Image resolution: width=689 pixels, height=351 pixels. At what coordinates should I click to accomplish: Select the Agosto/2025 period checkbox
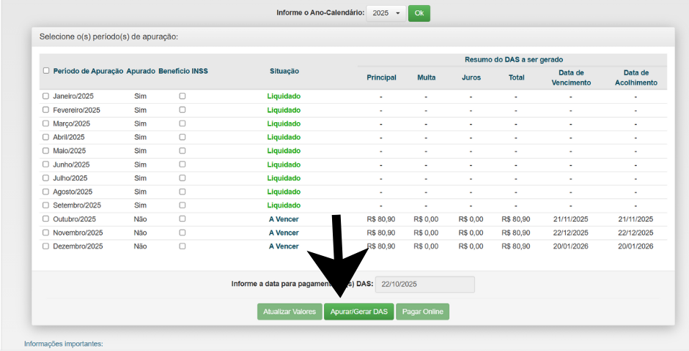tap(45, 192)
